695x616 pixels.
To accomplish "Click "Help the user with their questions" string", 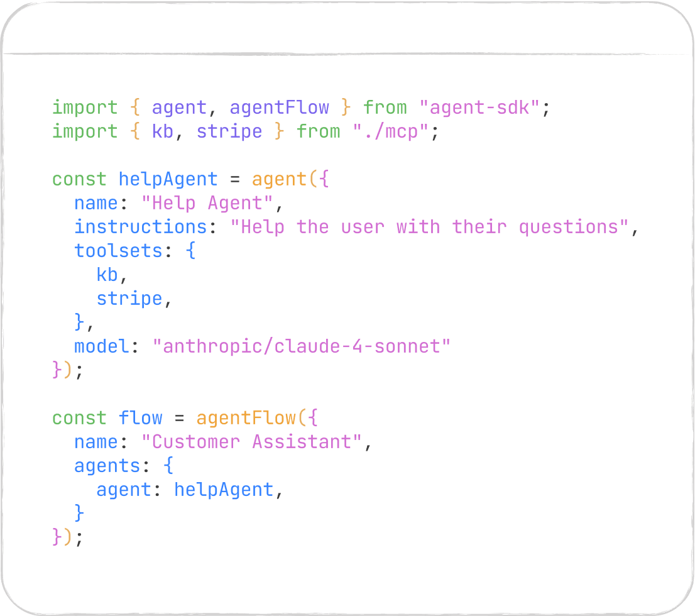I will pyautogui.click(x=429, y=228).
